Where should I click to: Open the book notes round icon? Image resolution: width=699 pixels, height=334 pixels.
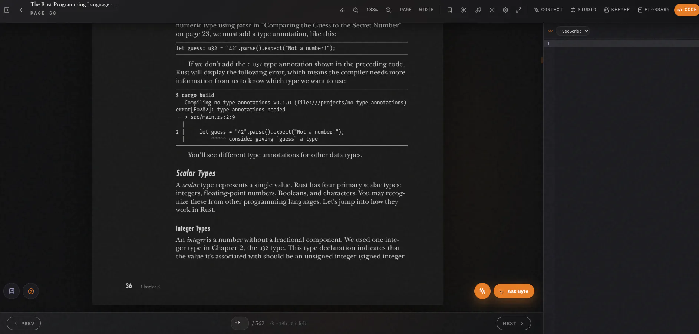[x=11, y=291]
